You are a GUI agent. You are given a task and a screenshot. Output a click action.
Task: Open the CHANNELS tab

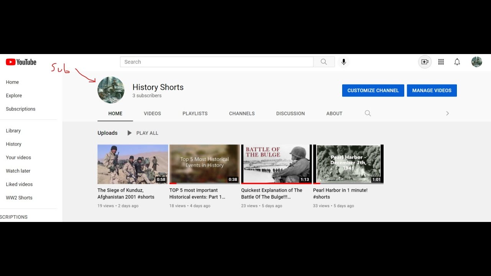[x=242, y=113]
